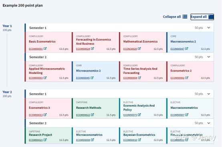Open ECOM90024 Forecasting subject code link
Screen dimensions: 222x147
coord(83,49)
